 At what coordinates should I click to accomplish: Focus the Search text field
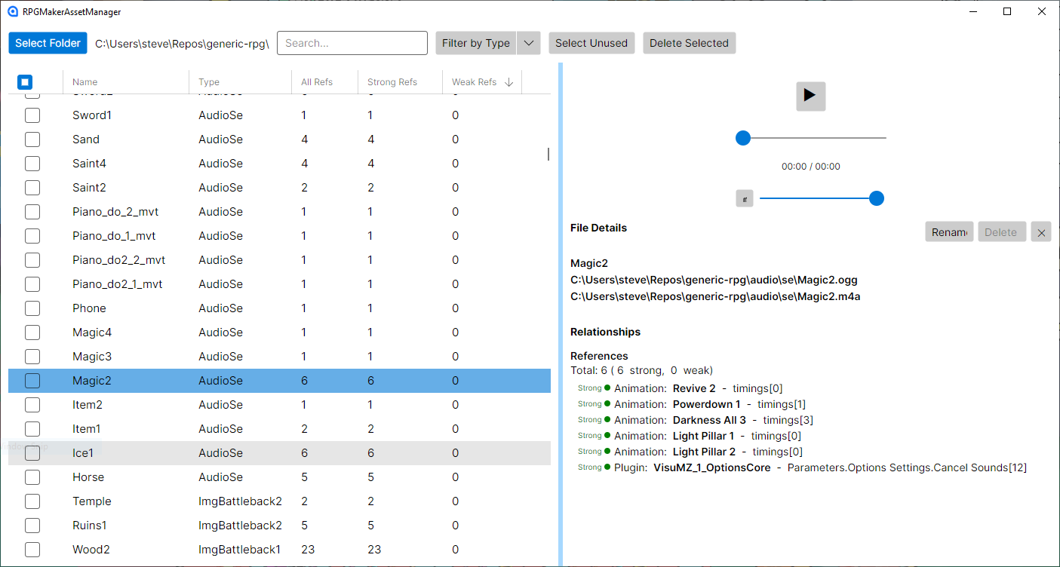coord(352,43)
